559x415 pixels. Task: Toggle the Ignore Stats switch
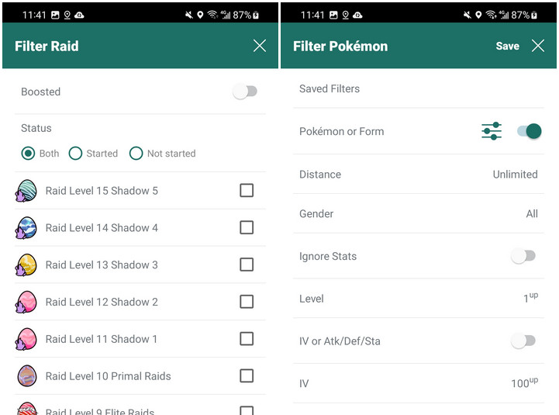[x=523, y=256]
